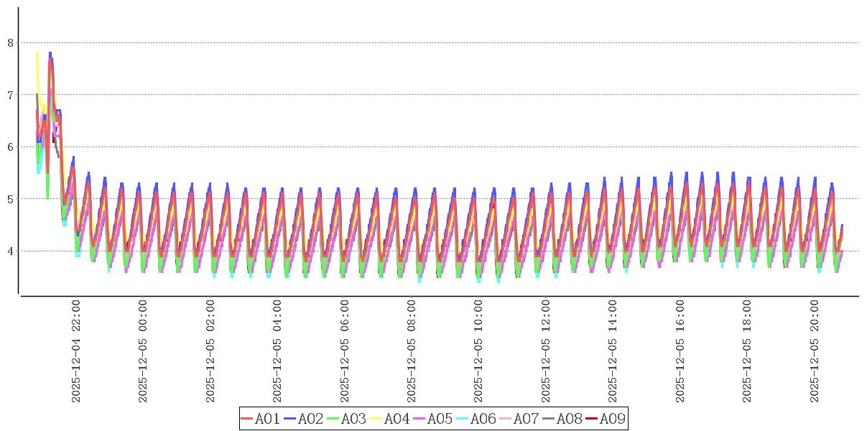867x431 pixels.
Task: Select the magenta A05 legend entry
Action: tap(432, 419)
